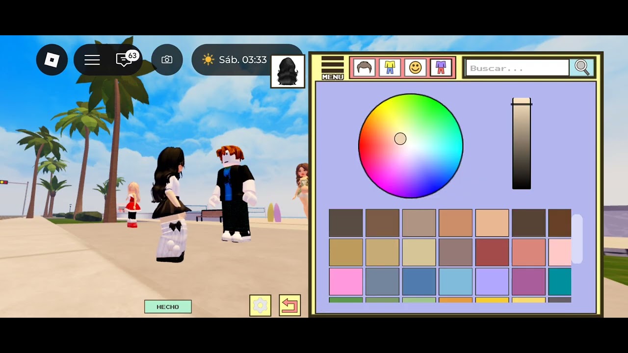
Task: Click the camera screenshot icon
Action: (167, 60)
